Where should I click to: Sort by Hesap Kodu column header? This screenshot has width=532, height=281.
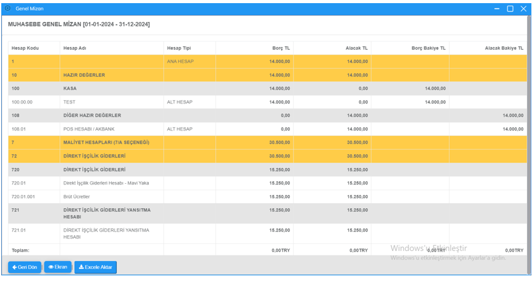pyautogui.click(x=25, y=48)
